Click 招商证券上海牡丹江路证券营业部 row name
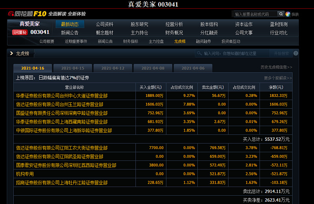 tap(62, 182)
